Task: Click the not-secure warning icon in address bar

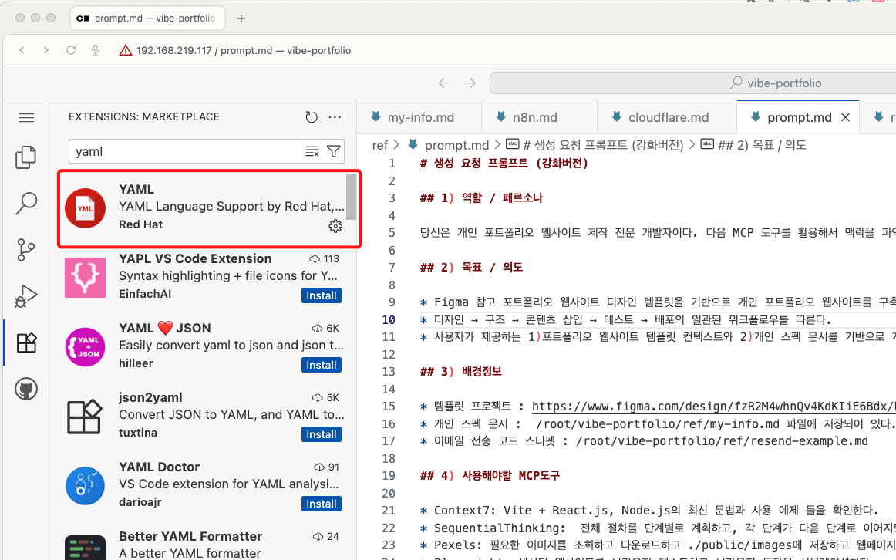Action: [125, 50]
